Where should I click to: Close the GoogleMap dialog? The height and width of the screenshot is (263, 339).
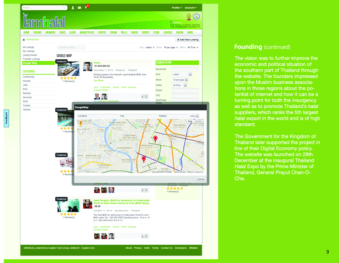click(201, 179)
